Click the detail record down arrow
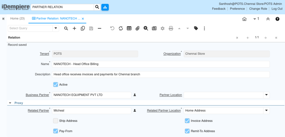Image resolution: width=285 pixels, height=137 pixels. tap(188, 29)
